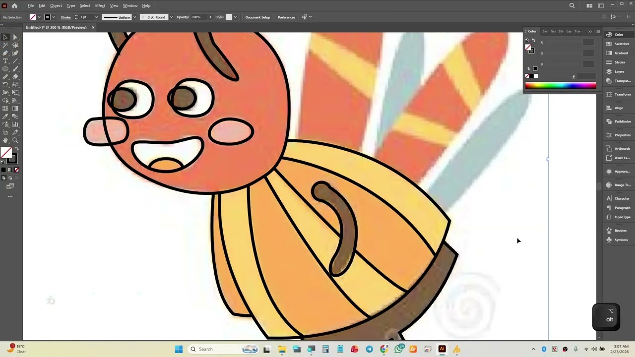
Task: Select the Curvature tool
Action: tap(15, 53)
